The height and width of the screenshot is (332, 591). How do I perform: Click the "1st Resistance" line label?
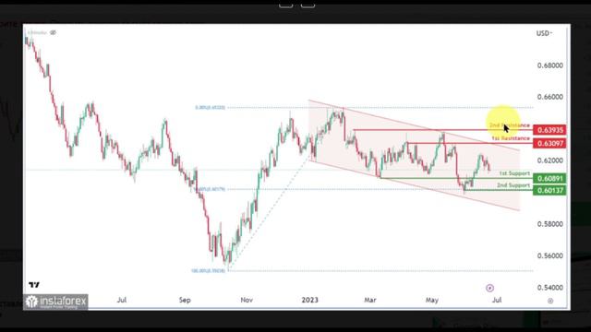pyautogui.click(x=511, y=138)
